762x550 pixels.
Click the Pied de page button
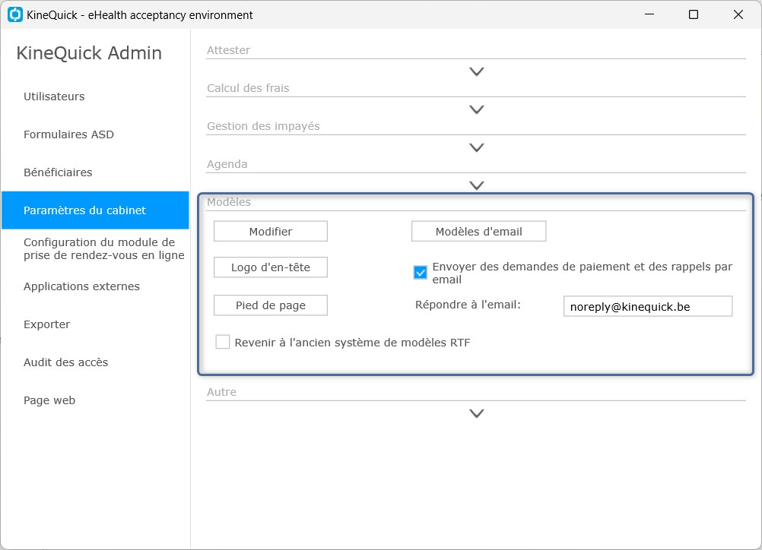tap(271, 305)
